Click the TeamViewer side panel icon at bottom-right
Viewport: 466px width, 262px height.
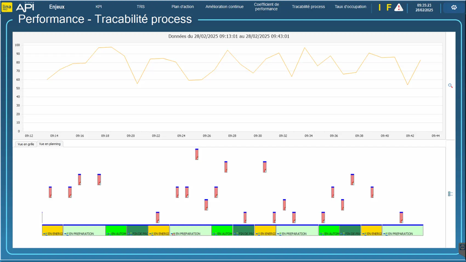click(462, 248)
